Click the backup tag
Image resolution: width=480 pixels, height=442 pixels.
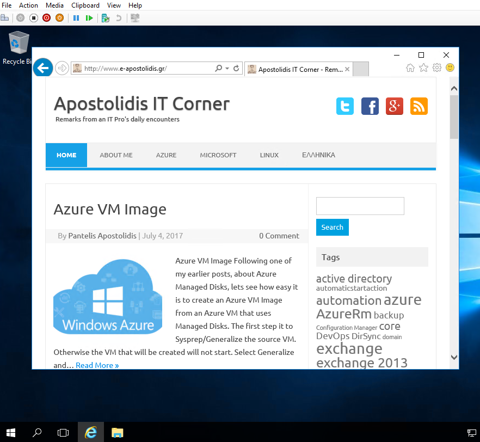pyautogui.click(x=389, y=315)
